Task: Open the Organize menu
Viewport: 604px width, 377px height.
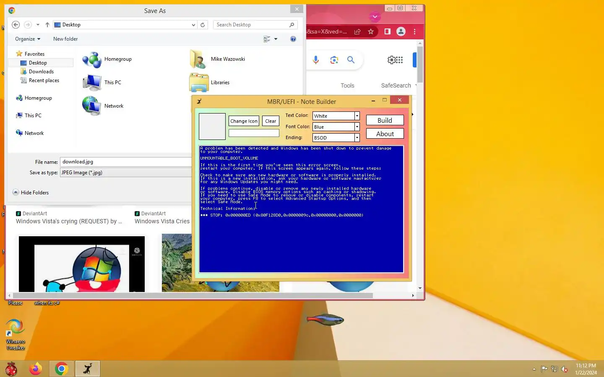Action: (x=28, y=39)
